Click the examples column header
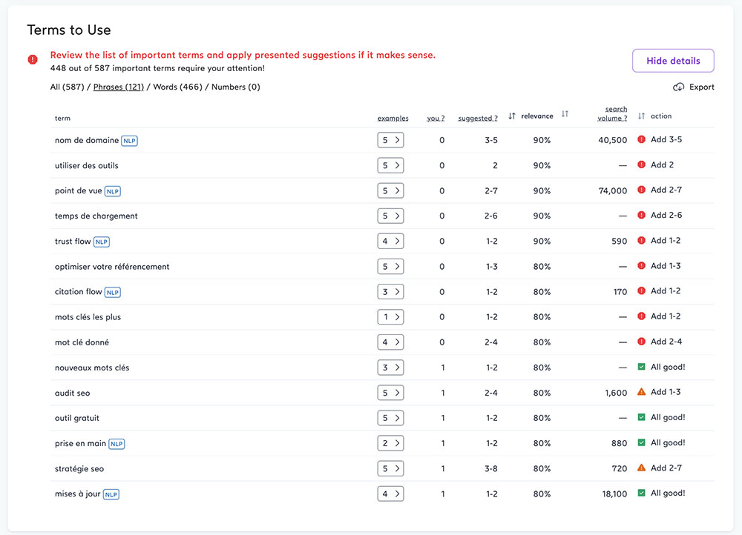The height and width of the screenshot is (535, 742). [x=393, y=118]
